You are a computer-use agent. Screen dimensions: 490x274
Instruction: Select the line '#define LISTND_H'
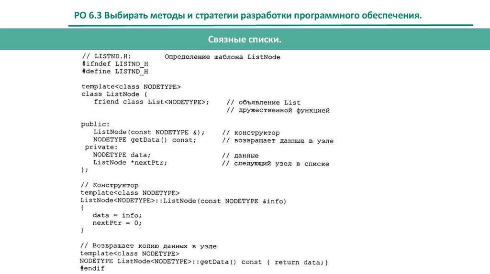pyautogui.click(x=115, y=72)
